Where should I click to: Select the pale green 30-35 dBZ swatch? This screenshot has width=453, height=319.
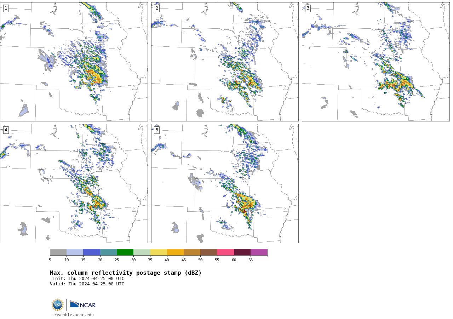(x=142, y=252)
